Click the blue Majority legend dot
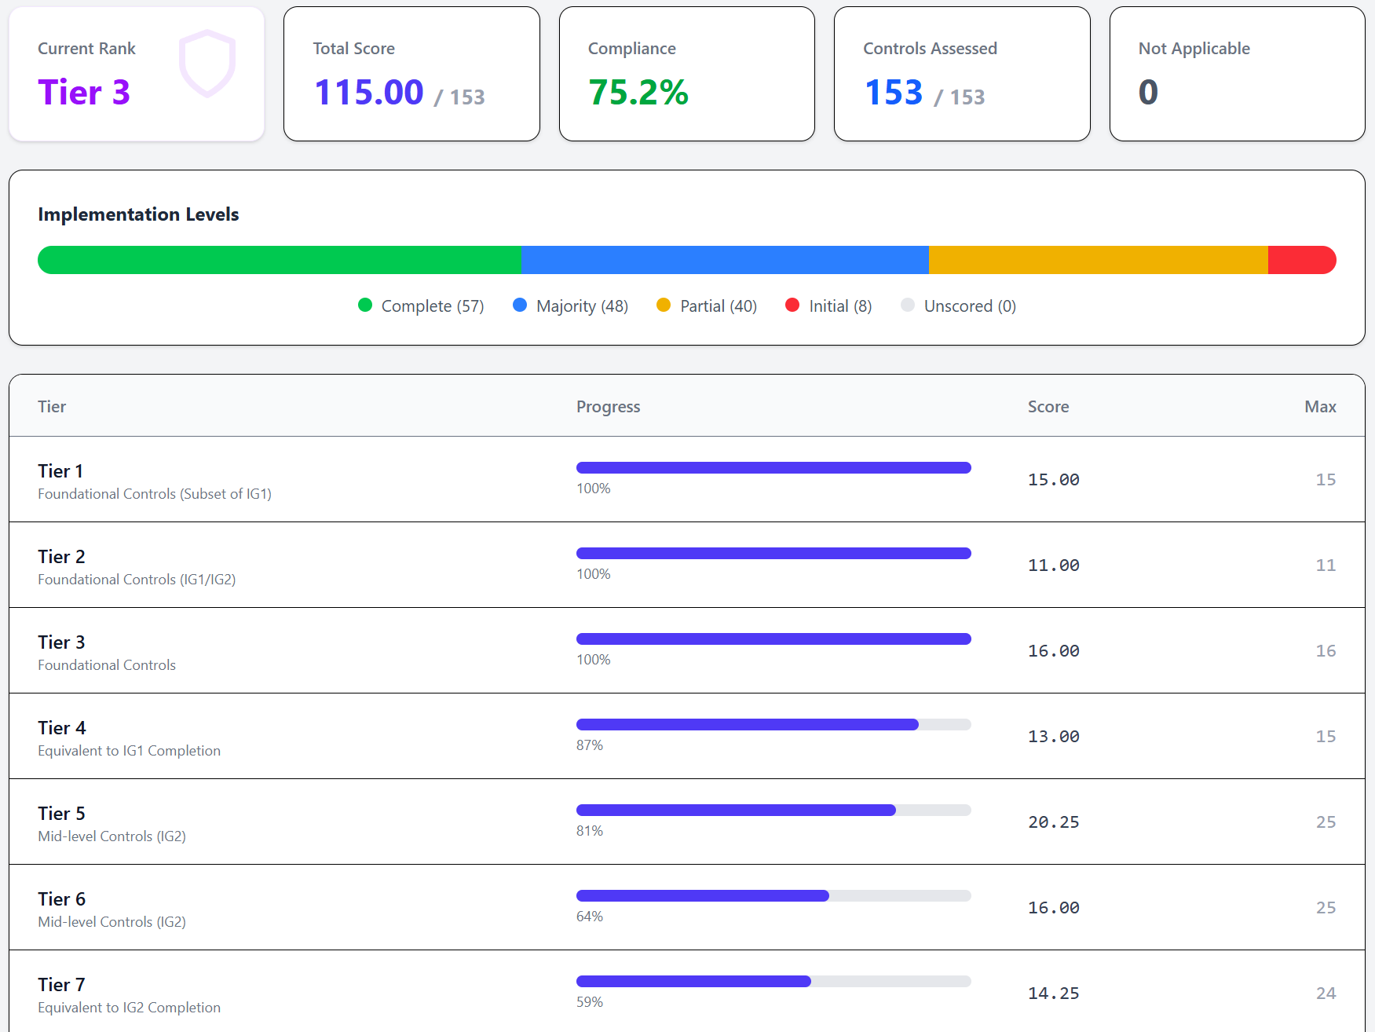The height and width of the screenshot is (1032, 1375). (x=520, y=306)
